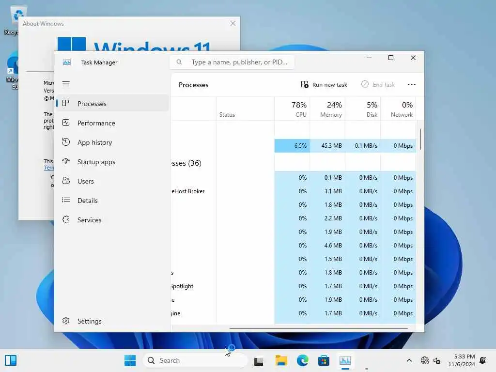Open the three-dot more options menu

pyautogui.click(x=412, y=84)
